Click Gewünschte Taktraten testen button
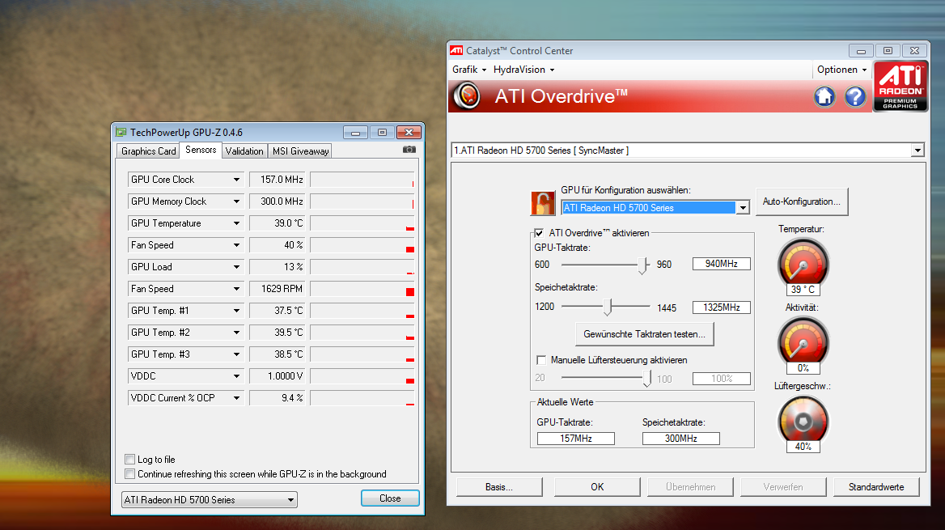 coord(644,334)
